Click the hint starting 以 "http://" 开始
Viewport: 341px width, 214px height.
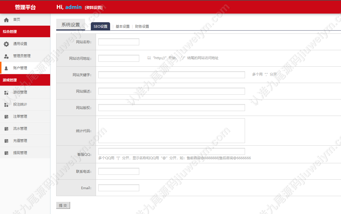pos(183,58)
